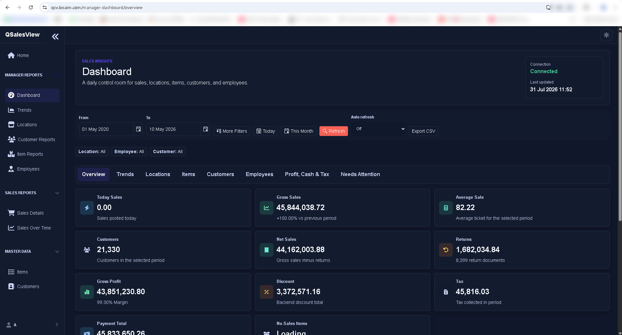Open the Needs Attention tab
The height and width of the screenshot is (335, 622).
(360, 174)
